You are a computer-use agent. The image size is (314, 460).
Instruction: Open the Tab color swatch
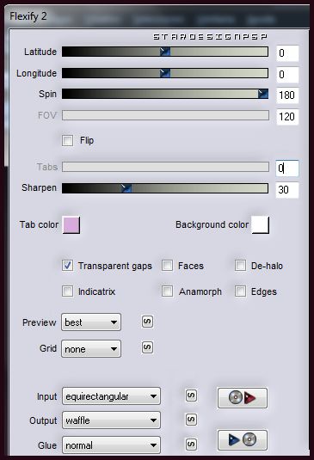[71, 225]
